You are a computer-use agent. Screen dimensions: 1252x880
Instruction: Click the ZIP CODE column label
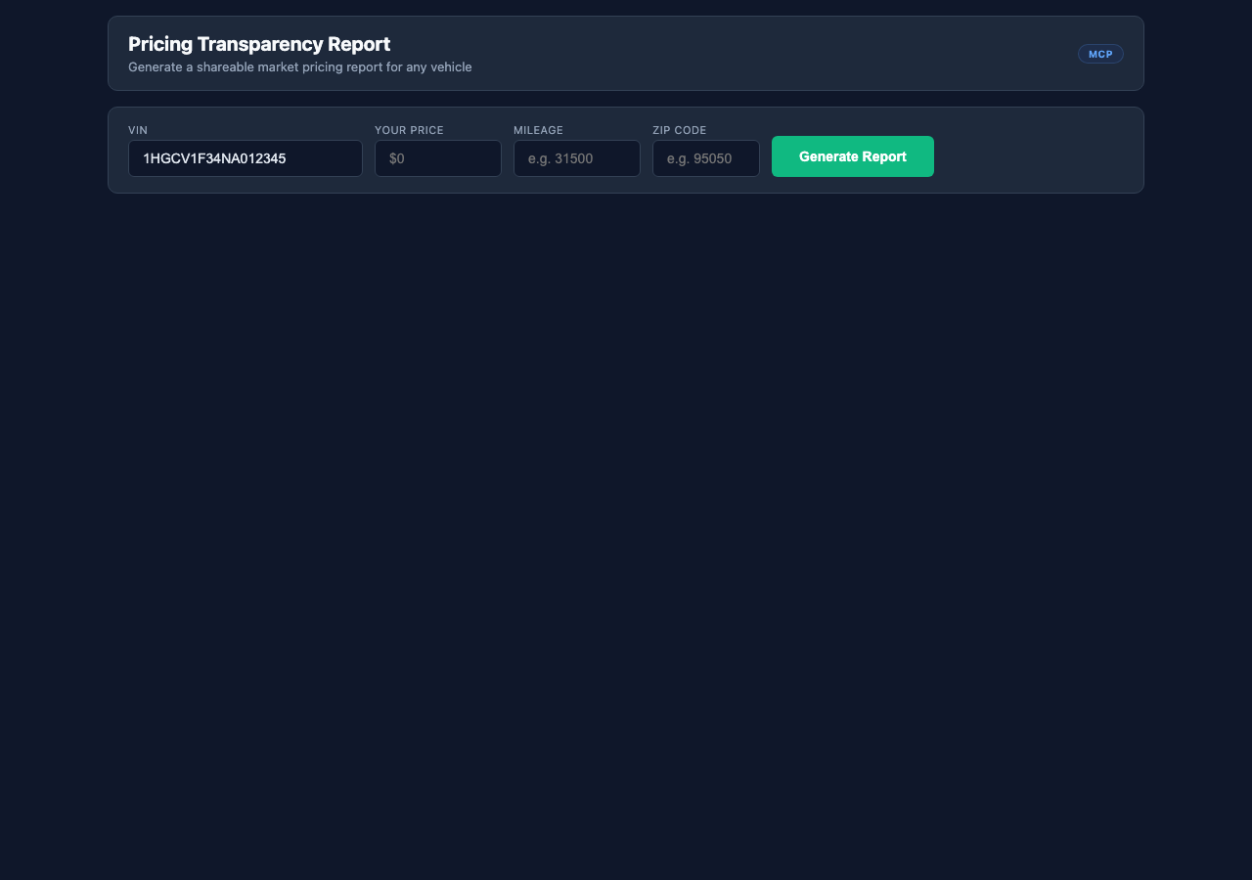[x=679, y=129]
